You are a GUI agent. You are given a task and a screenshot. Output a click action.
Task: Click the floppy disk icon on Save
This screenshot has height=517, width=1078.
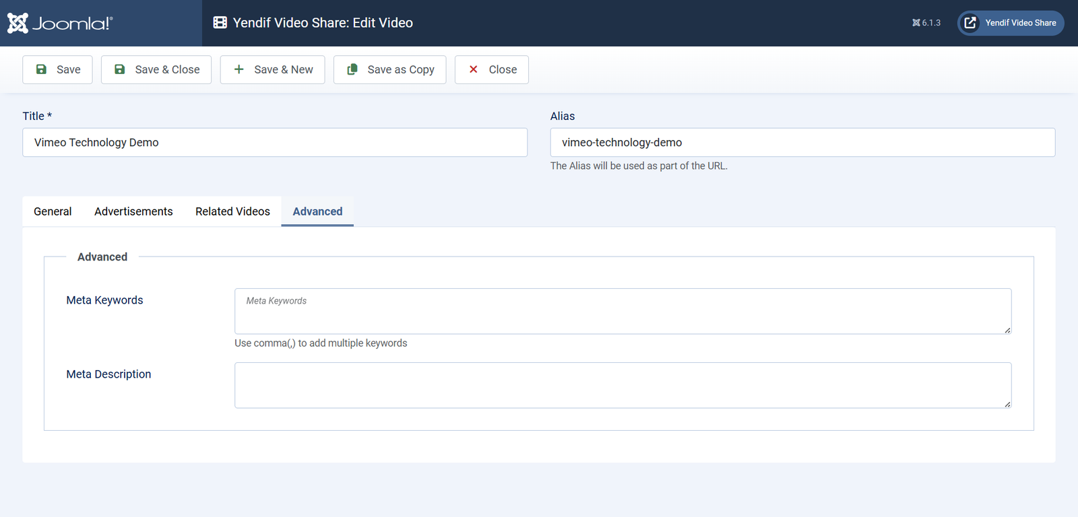41,69
